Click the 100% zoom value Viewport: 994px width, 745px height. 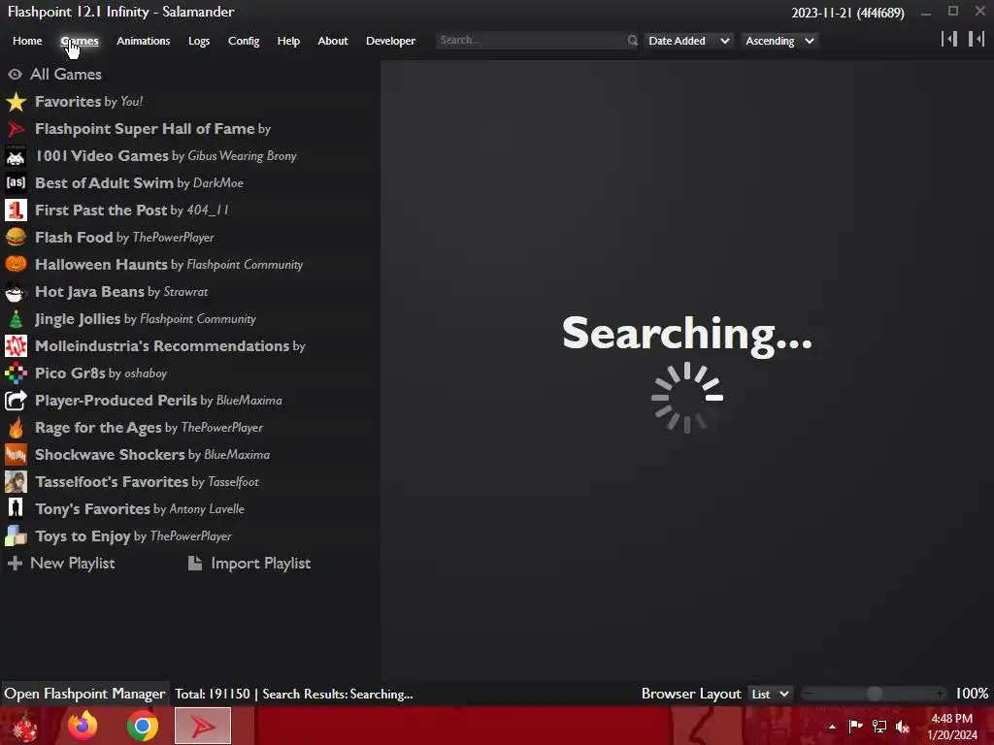coord(972,694)
